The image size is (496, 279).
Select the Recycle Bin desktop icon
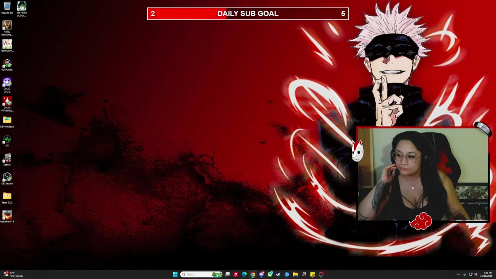[7, 8]
